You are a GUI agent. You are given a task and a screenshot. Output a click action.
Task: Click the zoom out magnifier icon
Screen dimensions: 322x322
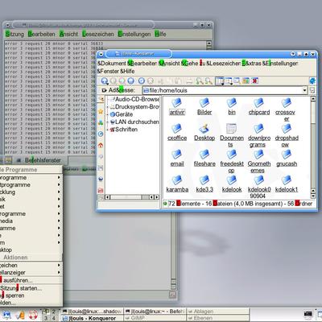click(208, 80)
